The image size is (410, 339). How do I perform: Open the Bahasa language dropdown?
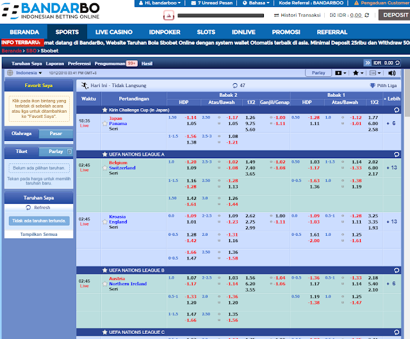256,3
